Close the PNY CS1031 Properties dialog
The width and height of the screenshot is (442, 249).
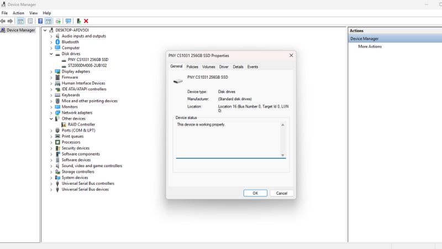click(291, 55)
